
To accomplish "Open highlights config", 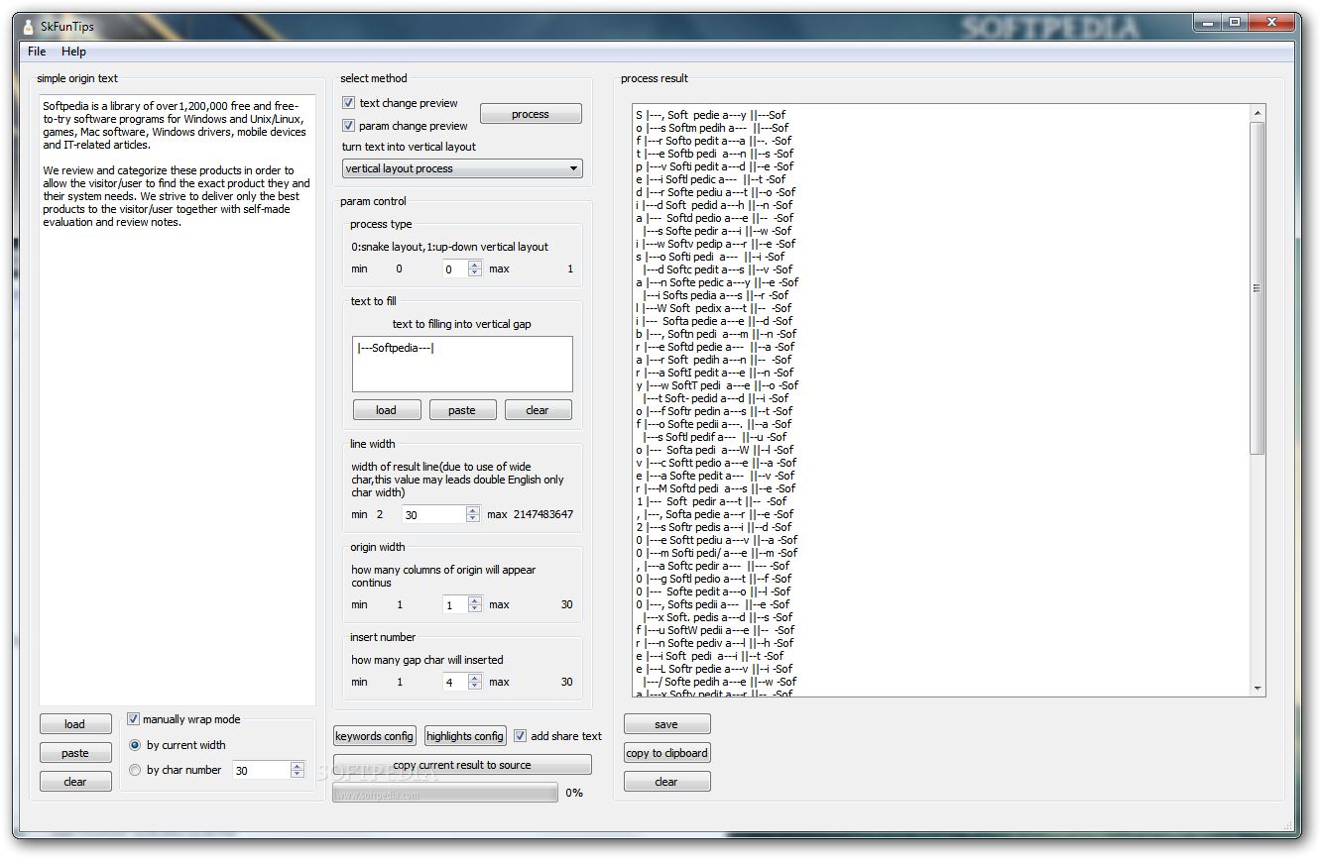I will (465, 736).
